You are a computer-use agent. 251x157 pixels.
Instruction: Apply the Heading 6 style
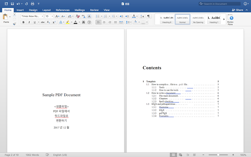(167, 19)
